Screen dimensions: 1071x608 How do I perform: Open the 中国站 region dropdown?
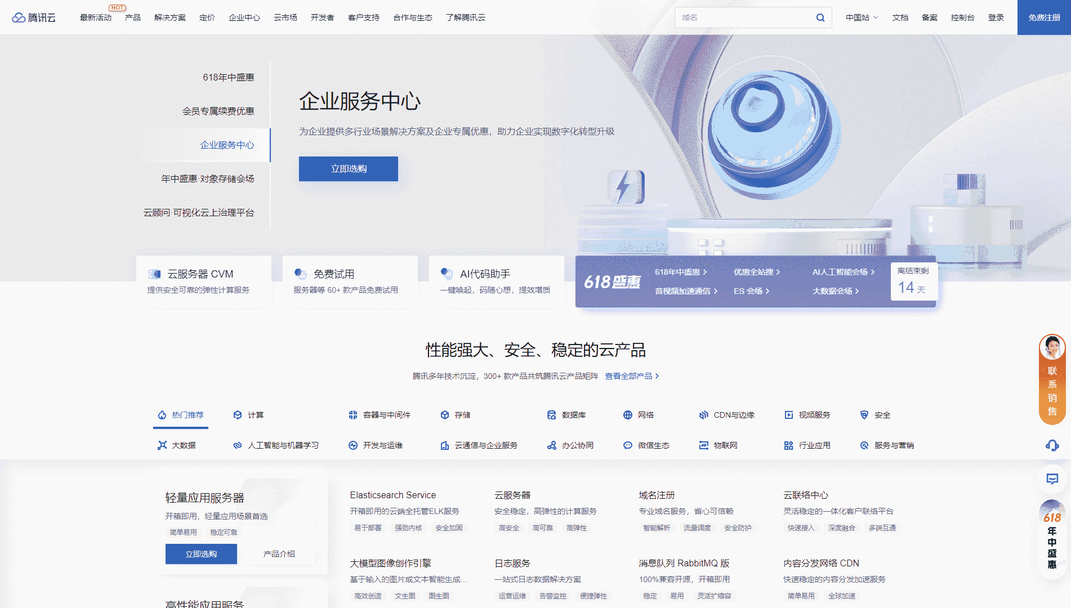pyautogui.click(x=862, y=17)
